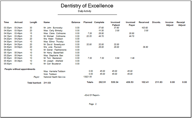
Task: Select the Mr Michael Collinsone row name
Action: [x=55, y=36]
